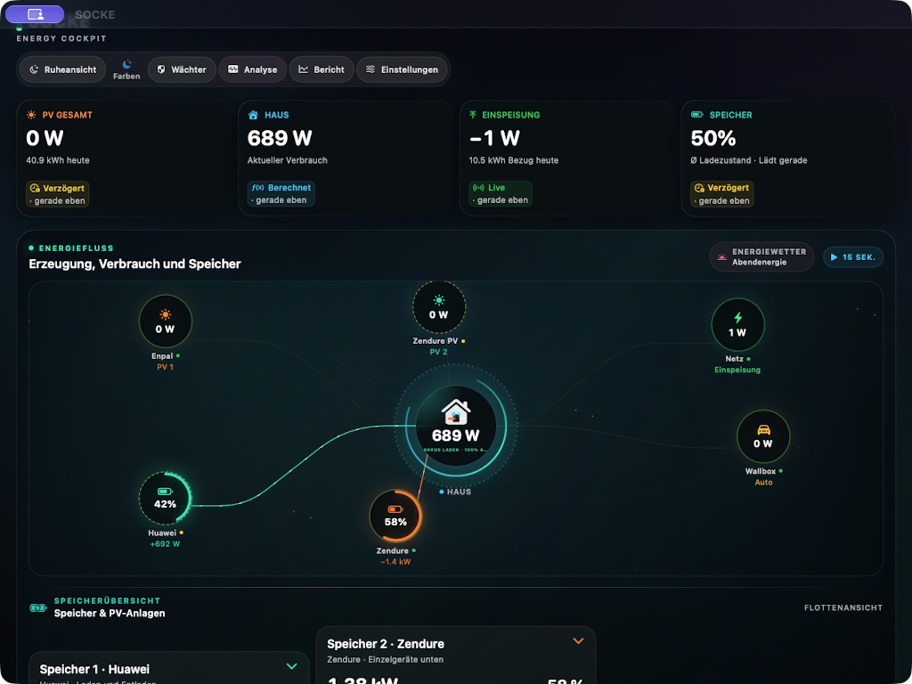This screenshot has width=912, height=684.
Task: Click the Aktueller Verbrauch text
Action: [288, 160]
